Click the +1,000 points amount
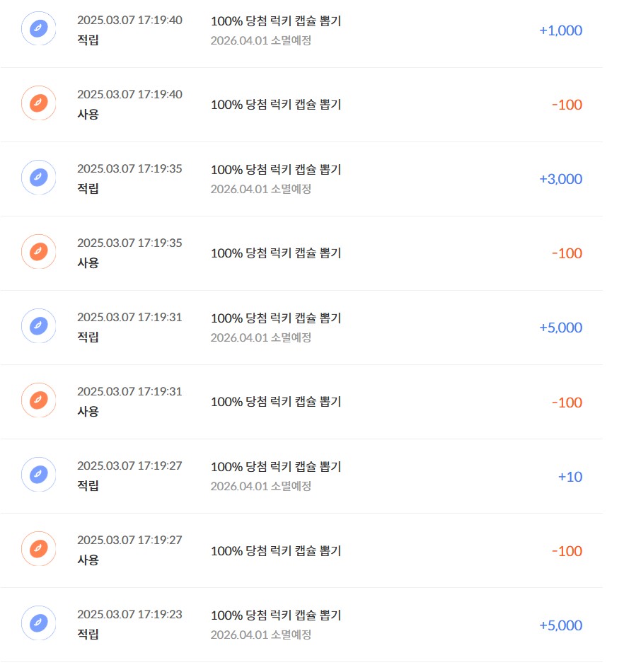This screenshot has width=624, height=665. point(560,30)
